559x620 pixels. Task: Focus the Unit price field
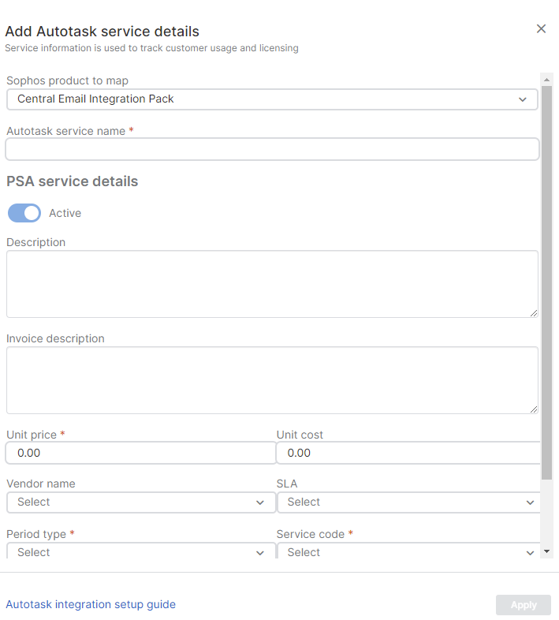(140, 453)
